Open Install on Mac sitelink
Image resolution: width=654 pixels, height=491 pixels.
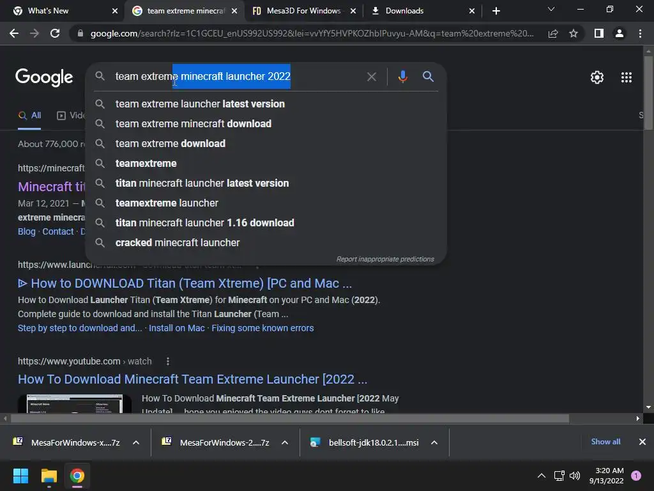(x=177, y=328)
